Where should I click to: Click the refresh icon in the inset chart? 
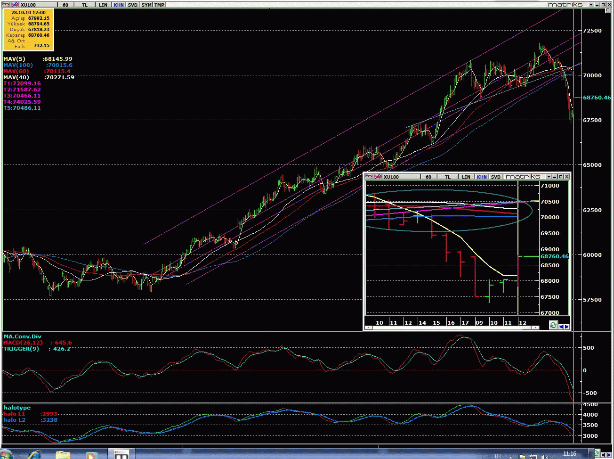[x=553, y=325]
